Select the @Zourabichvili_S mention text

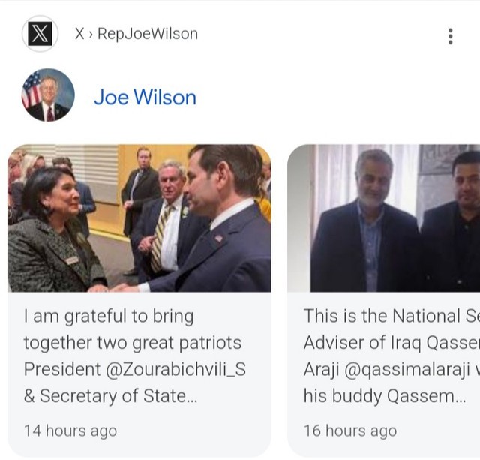click(176, 369)
